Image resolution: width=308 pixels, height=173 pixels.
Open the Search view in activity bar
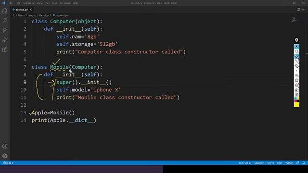pyautogui.click(x=5, y=20)
